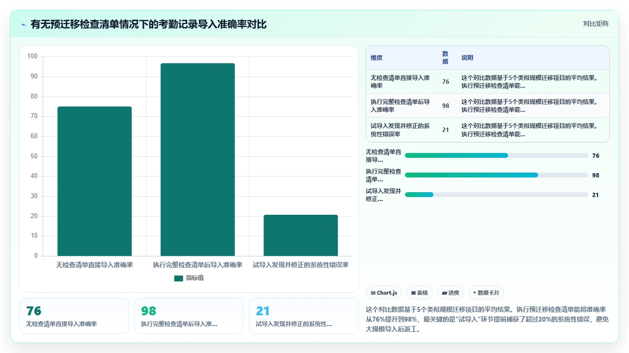Click the 对比矩阵 label in header
629x353 pixels.
coord(596,24)
